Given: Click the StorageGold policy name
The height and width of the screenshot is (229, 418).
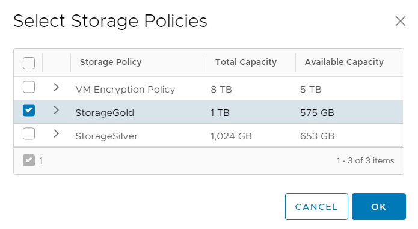Looking at the screenshot, I should (105, 113).
